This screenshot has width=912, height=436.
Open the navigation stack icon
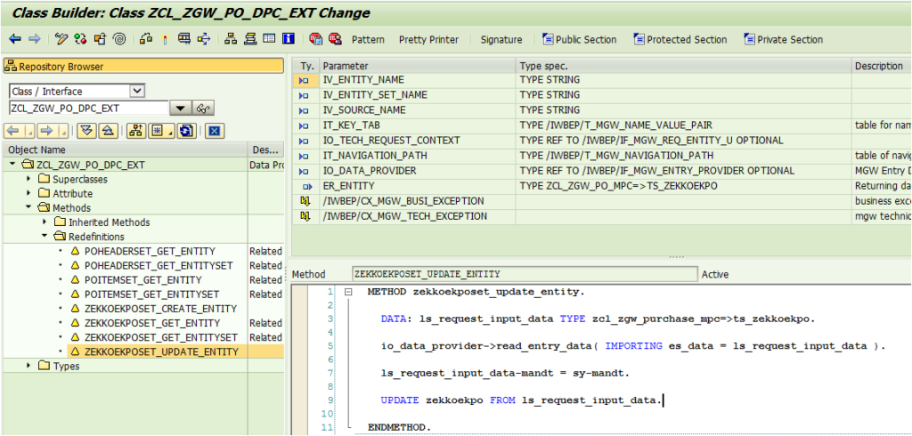click(x=250, y=39)
